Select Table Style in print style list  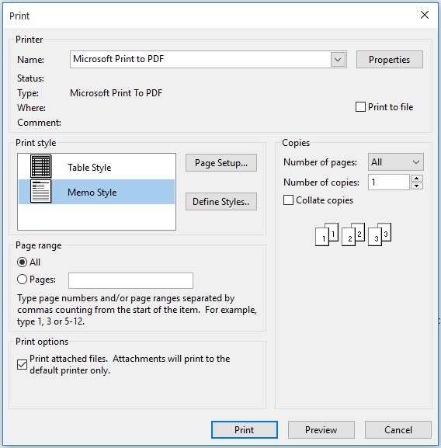tap(96, 167)
